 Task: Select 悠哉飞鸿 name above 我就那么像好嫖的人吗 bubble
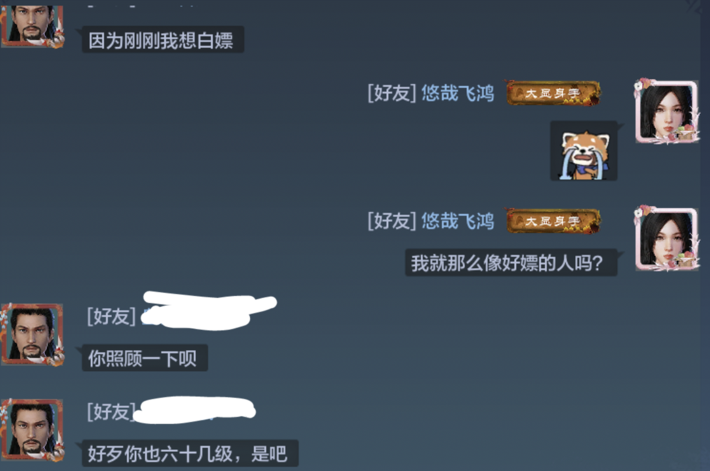(457, 221)
